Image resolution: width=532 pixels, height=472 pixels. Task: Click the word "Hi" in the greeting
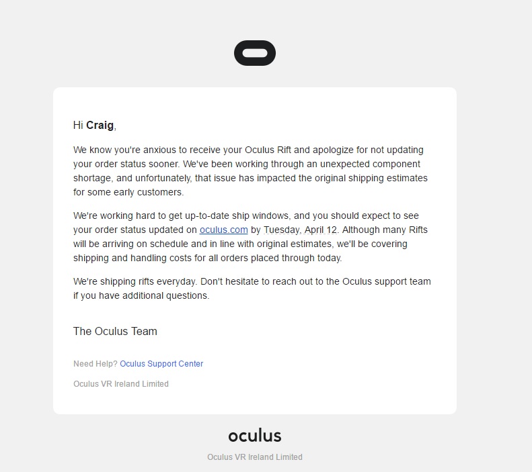coord(78,126)
